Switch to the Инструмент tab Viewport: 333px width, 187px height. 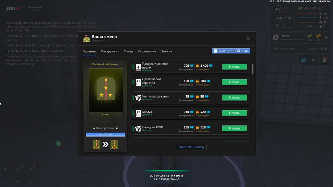[110, 51]
